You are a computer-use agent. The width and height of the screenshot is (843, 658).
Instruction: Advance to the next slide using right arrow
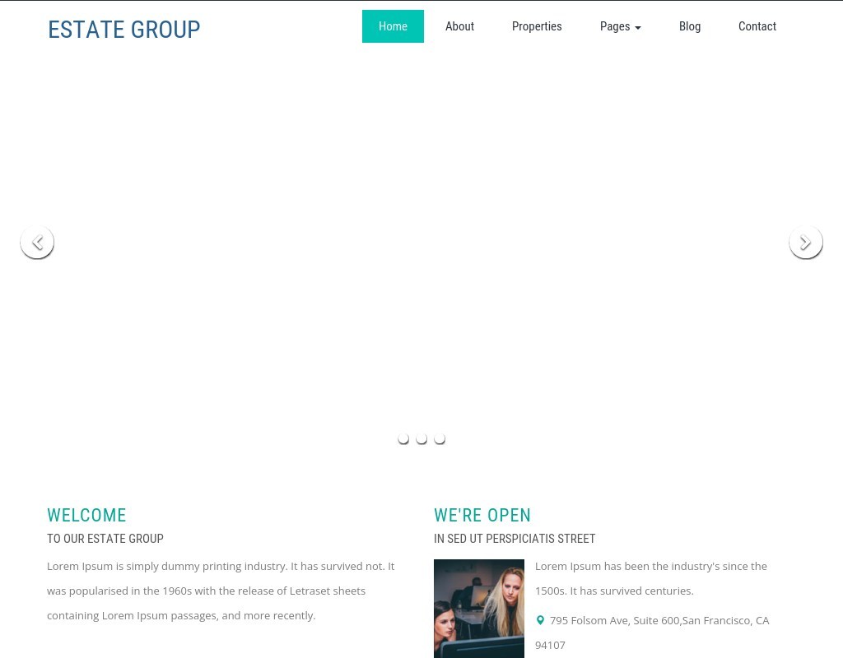click(805, 242)
